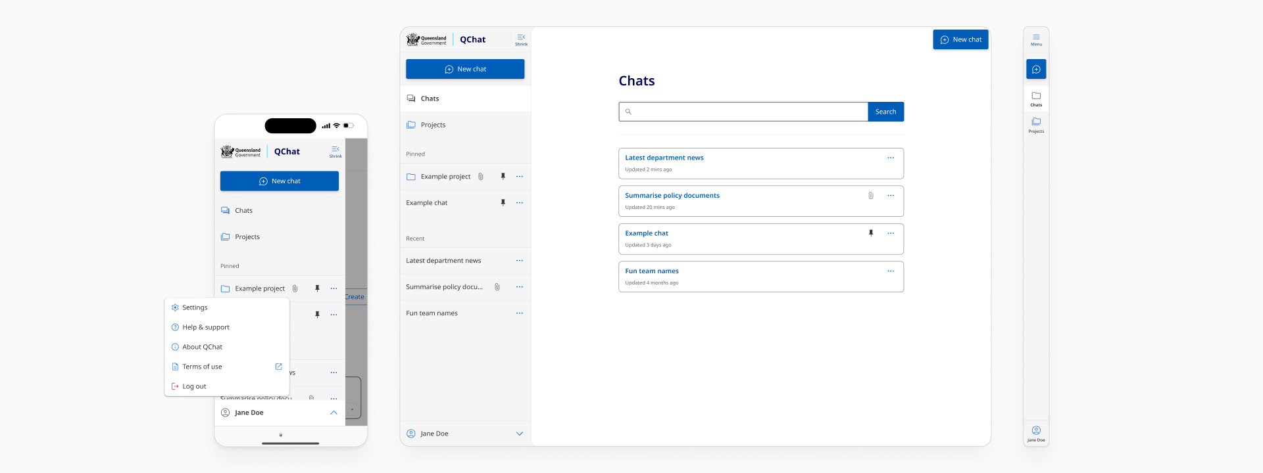Select Terms of use in popup menu
The width and height of the screenshot is (1263, 473).
coord(227,367)
